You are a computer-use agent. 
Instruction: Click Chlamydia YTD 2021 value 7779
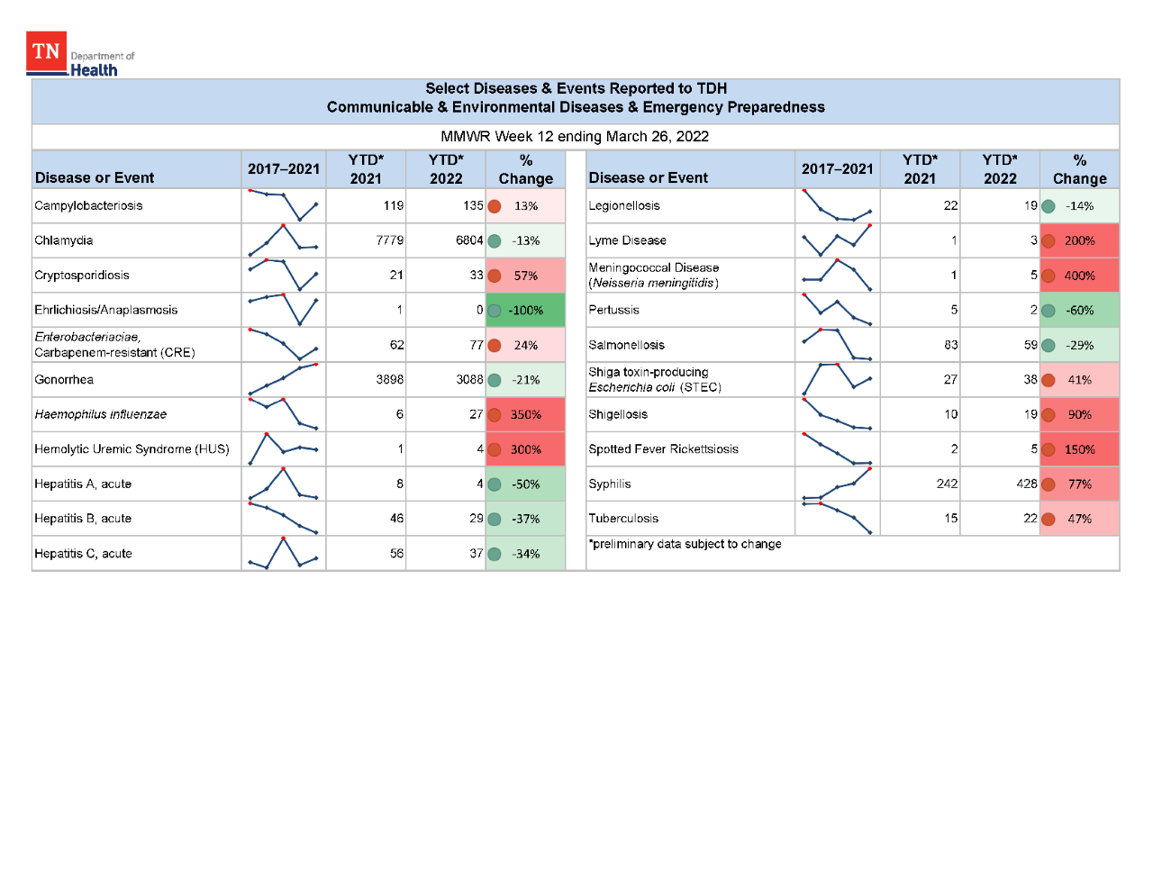point(389,240)
